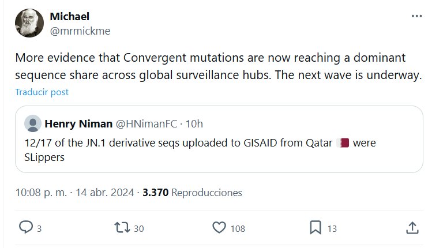Like the post with the heart icon
Image resolution: width=428 pixels, height=248 pixels.
219,228
